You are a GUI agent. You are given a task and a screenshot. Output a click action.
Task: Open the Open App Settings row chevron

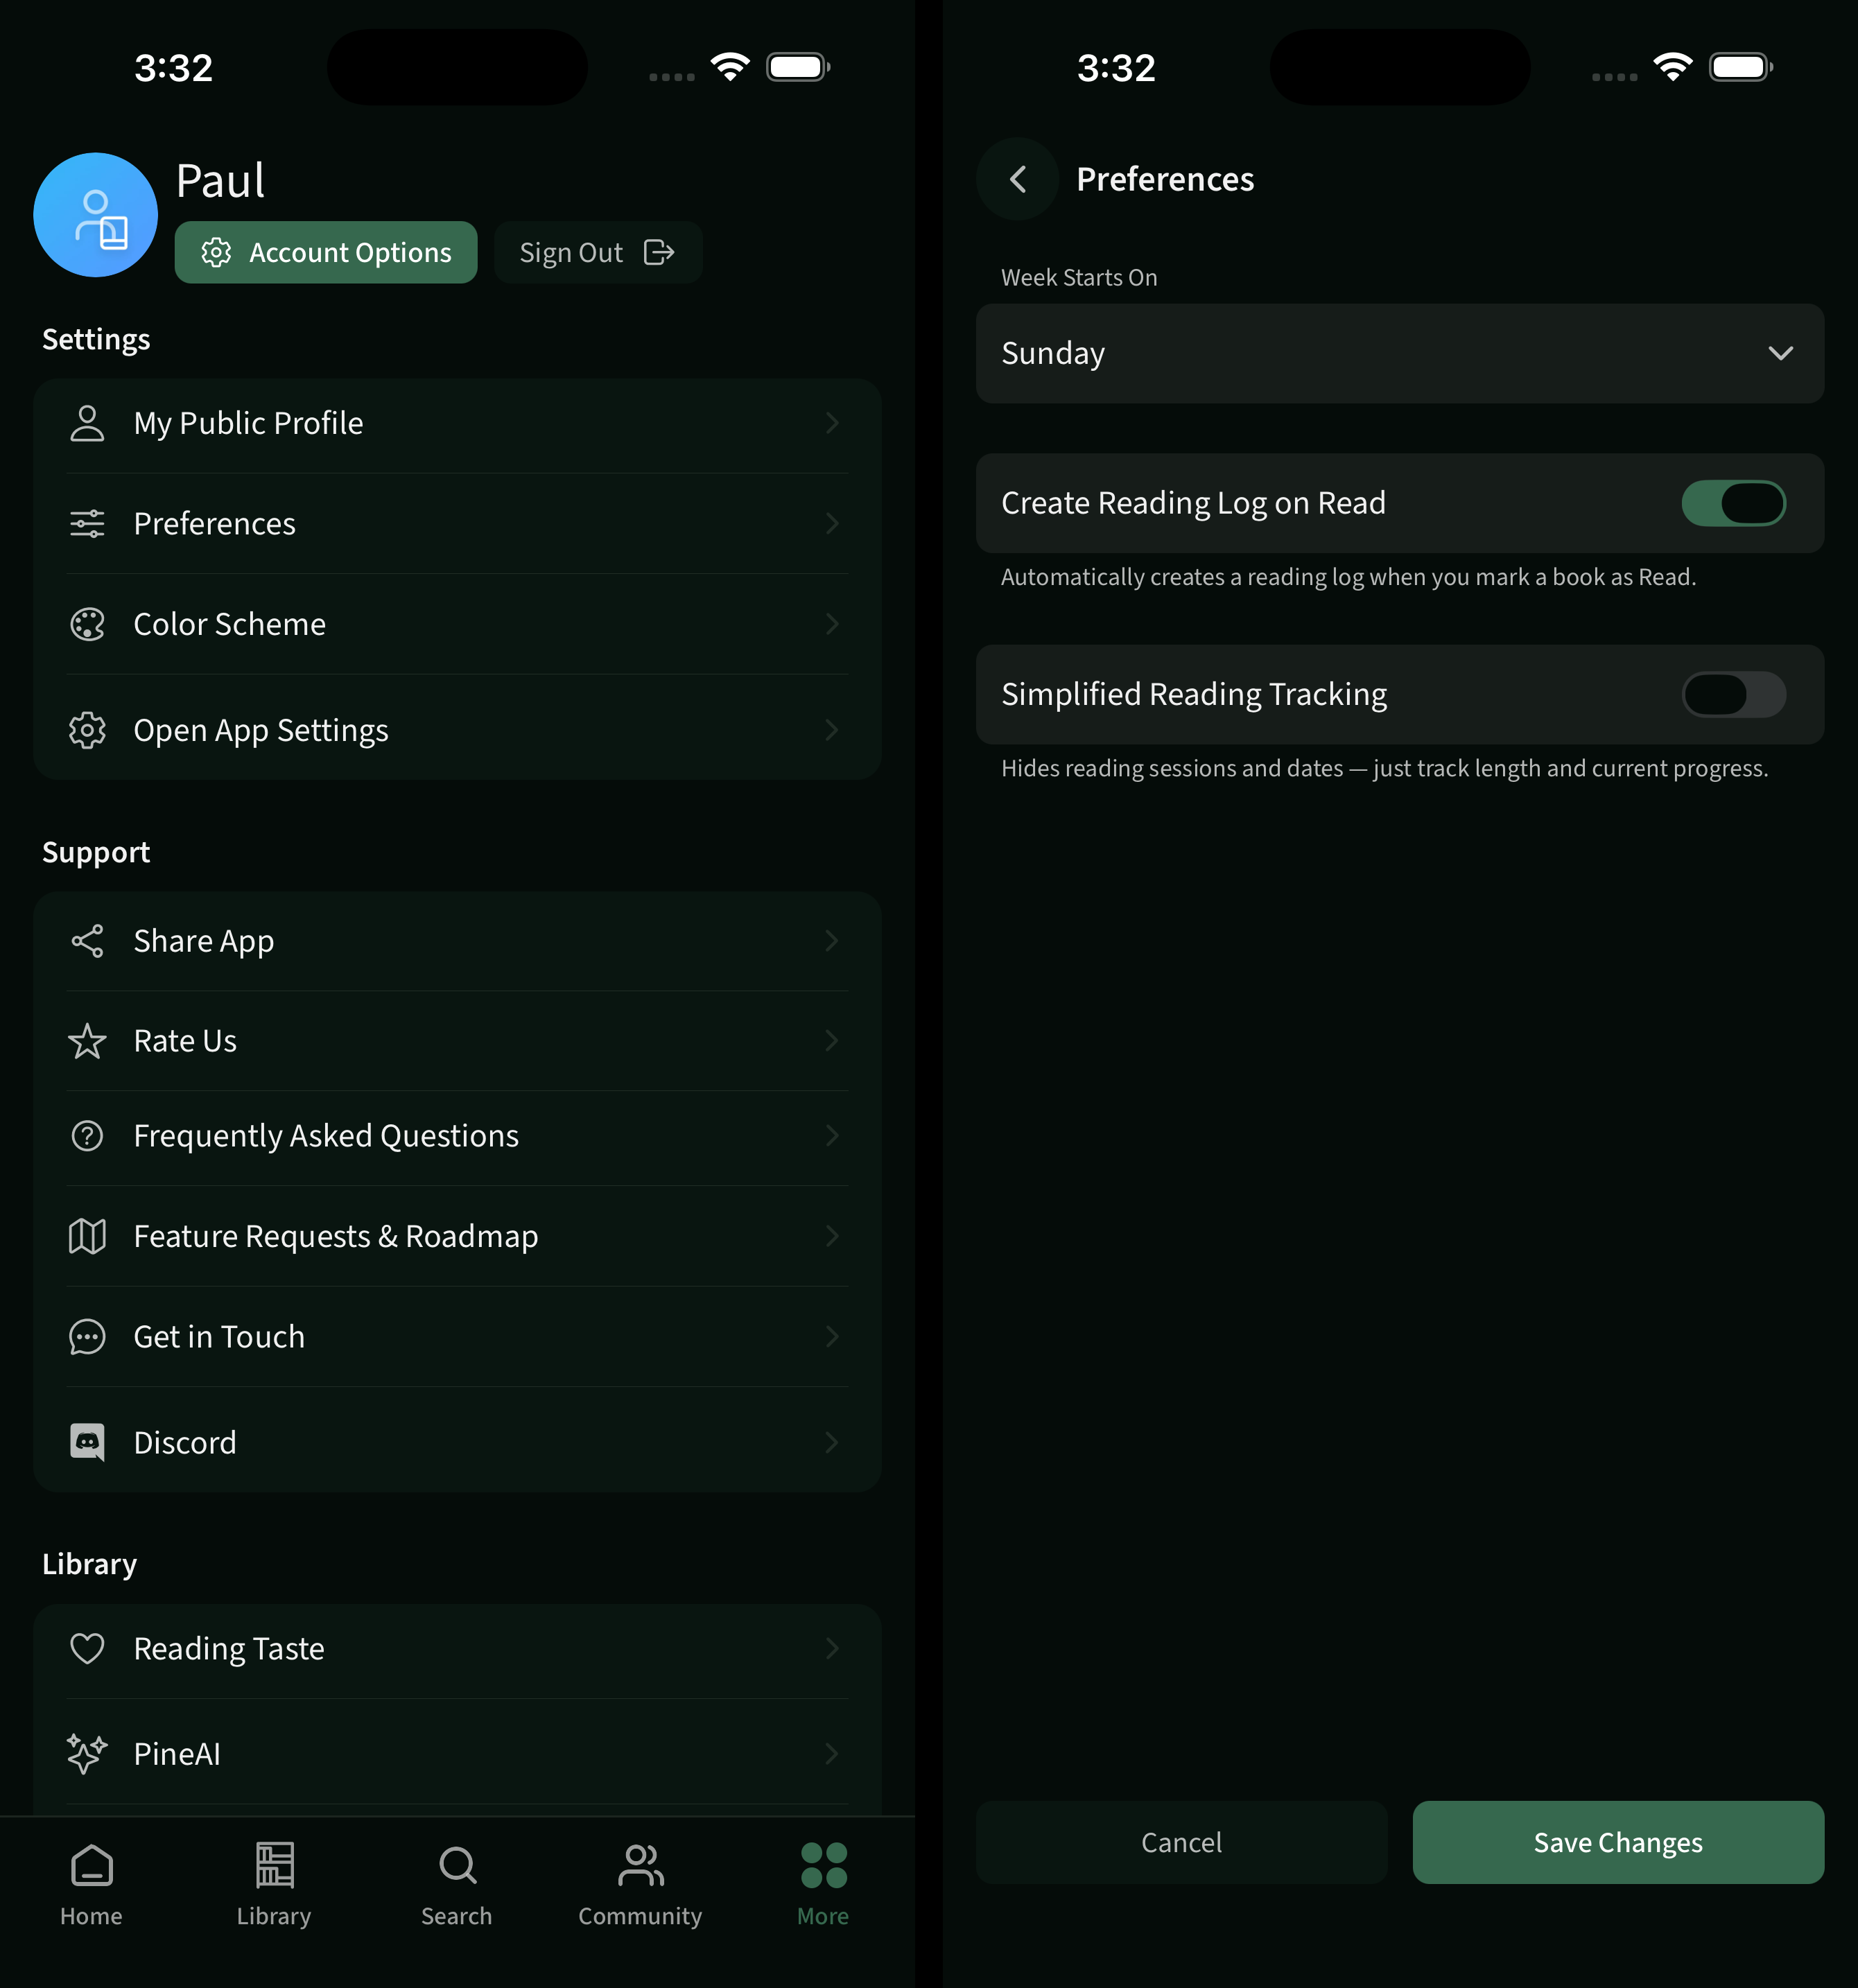[832, 730]
